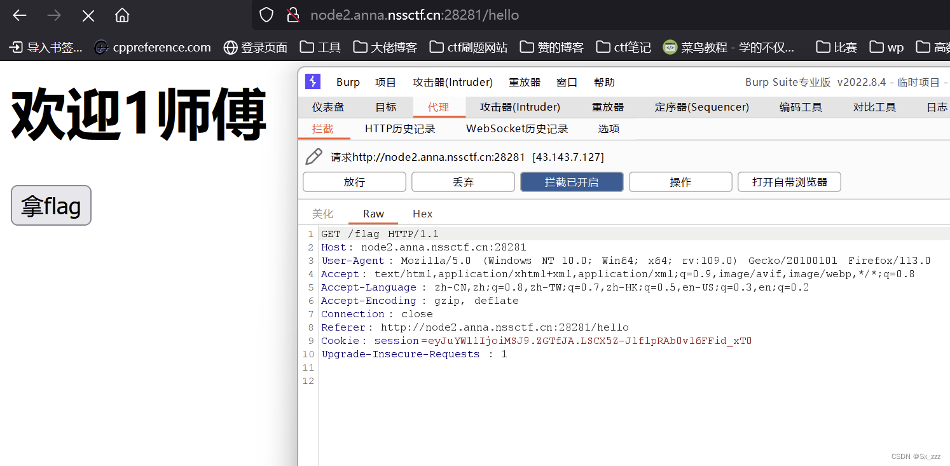Viewport: 950px width, 466px height.
Task: Click the Firefox home icon
Action: click(121, 15)
